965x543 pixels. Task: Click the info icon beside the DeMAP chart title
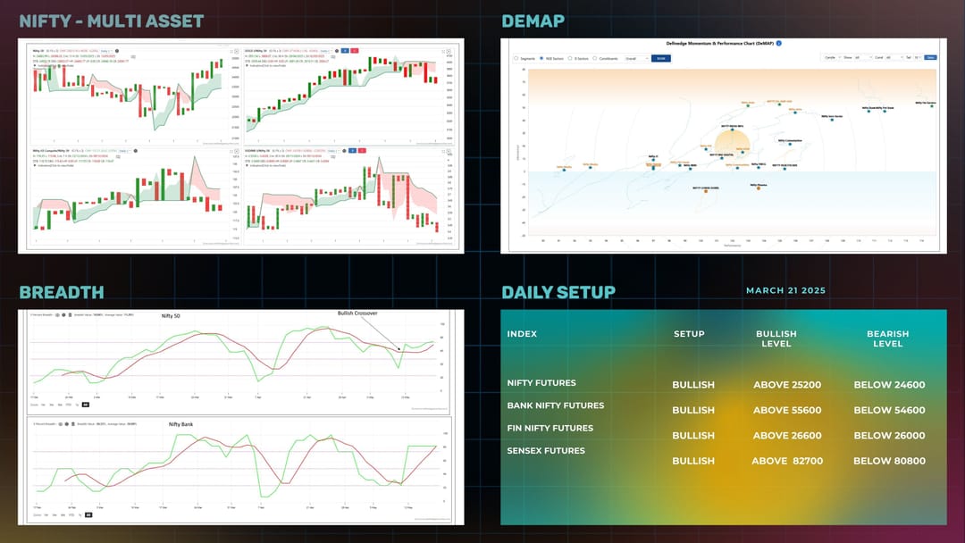point(778,43)
